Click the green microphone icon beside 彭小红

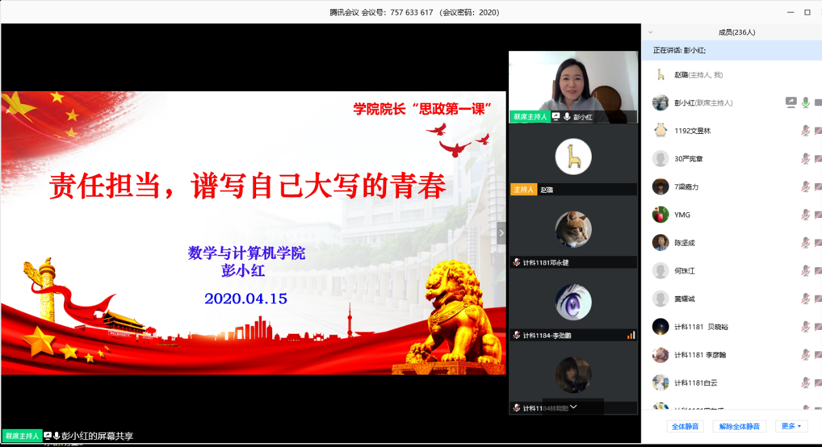point(806,102)
